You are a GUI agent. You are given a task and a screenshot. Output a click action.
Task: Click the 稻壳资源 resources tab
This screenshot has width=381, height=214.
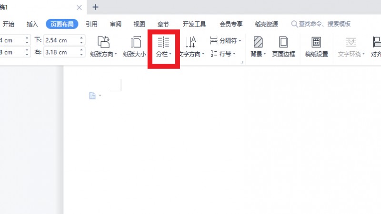pyautogui.click(x=266, y=24)
